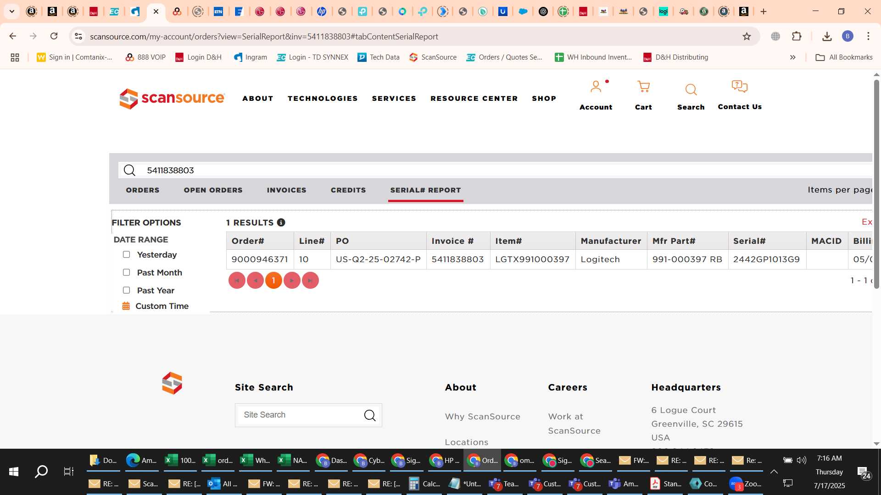Open the All Bookmarks folder
The image size is (881, 495).
[844, 57]
